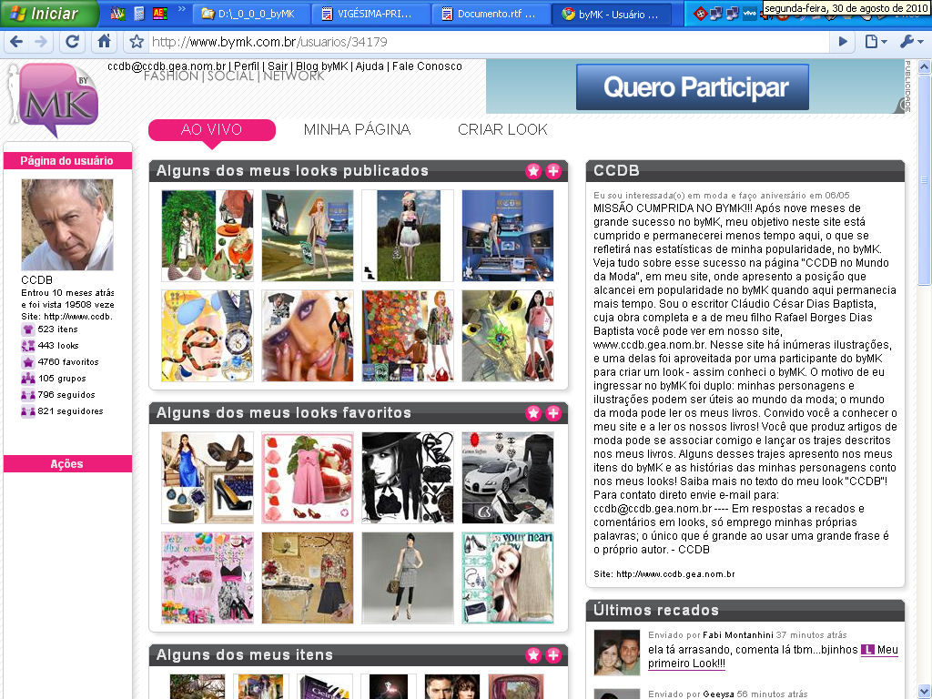
Task: Click the plus icon in looks favoritos header
Action: (553, 413)
